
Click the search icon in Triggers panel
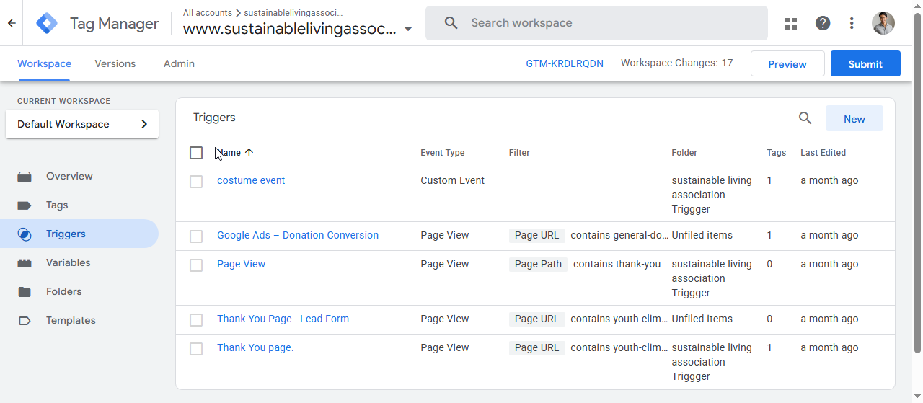pos(805,118)
